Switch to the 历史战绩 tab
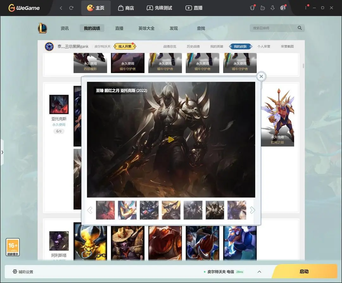Screen dimensions: 342x283 pos(193,47)
